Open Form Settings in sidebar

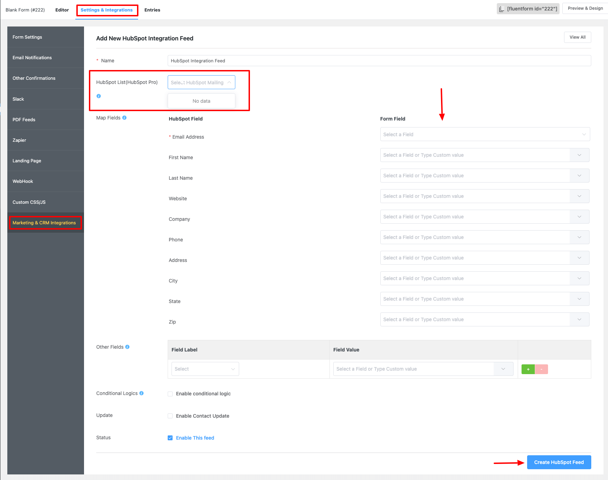coord(46,37)
